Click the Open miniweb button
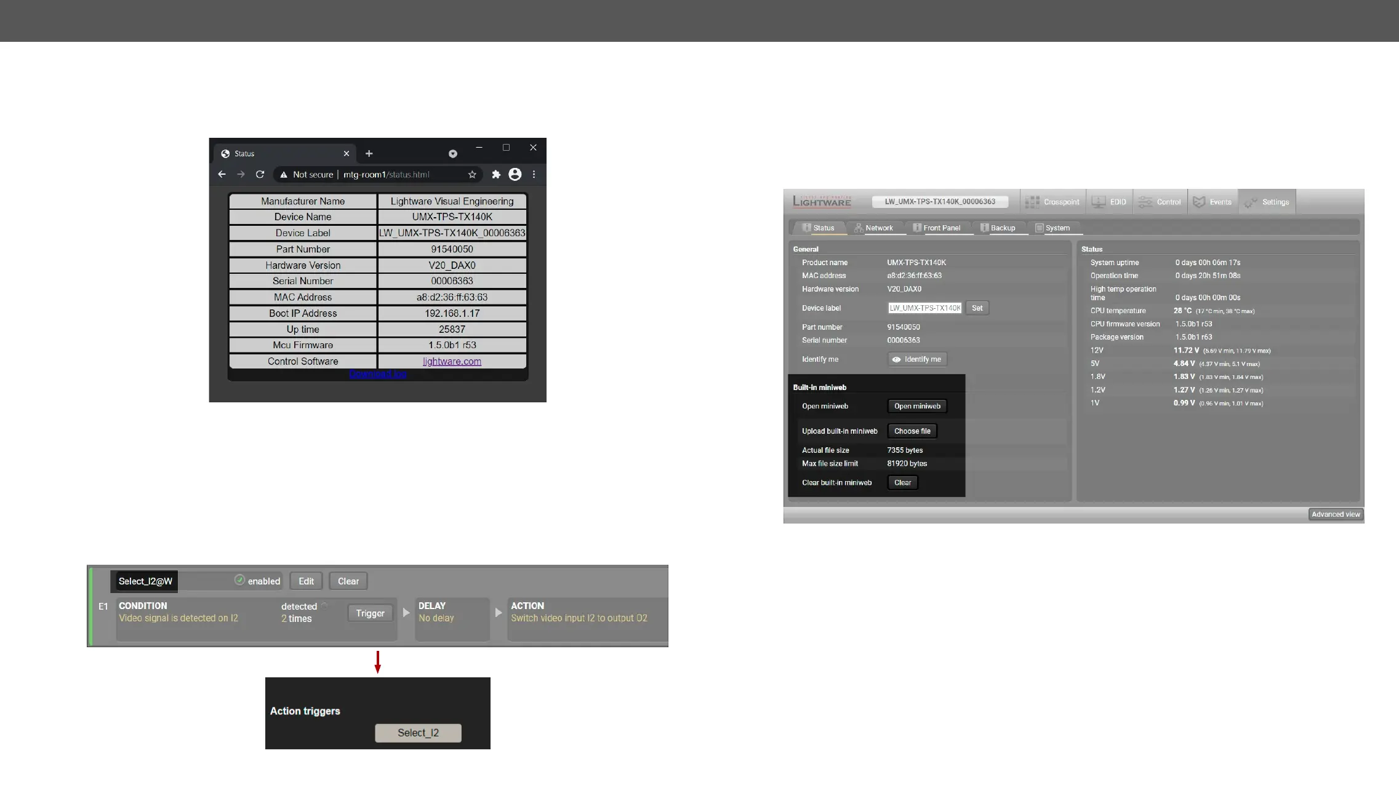This screenshot has height=785, width=1399. point(917,406)
